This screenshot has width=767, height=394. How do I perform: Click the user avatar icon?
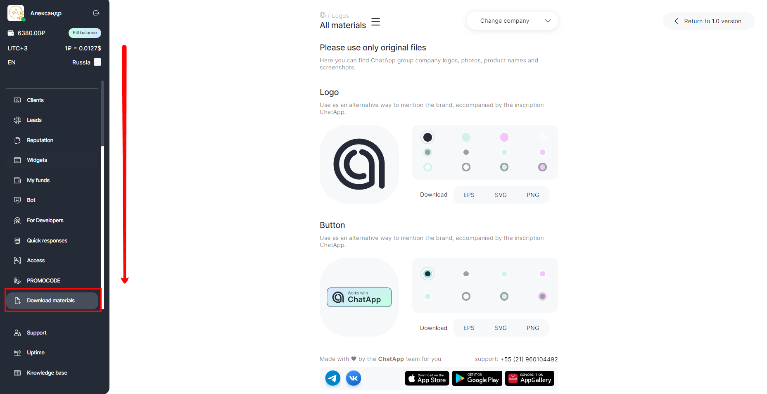point(16,13)
